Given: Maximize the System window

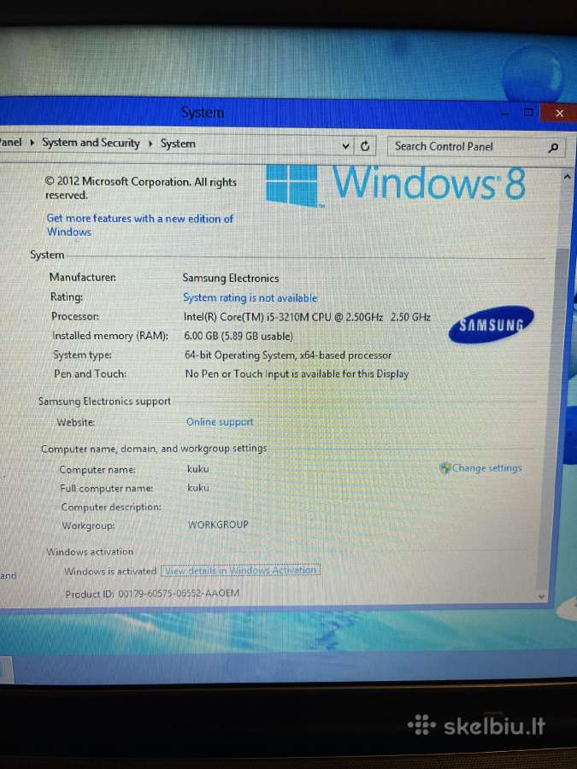Looking at the screenshot, I should click(x=528, y=112).
